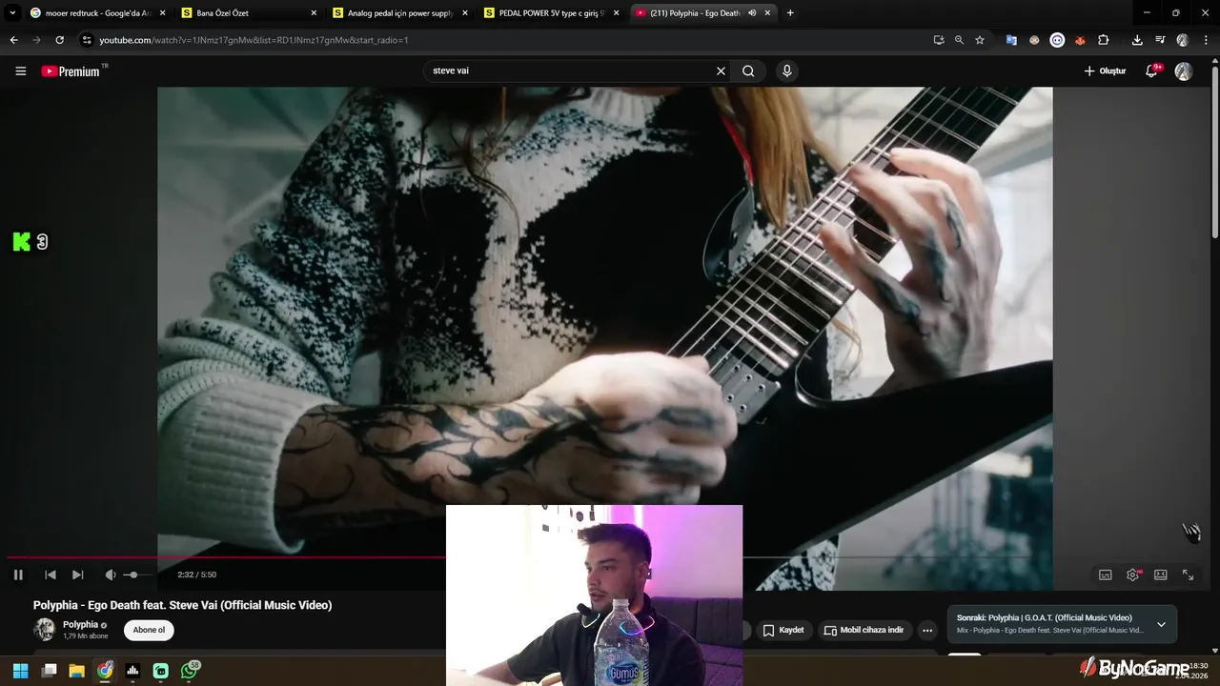Open File Explorer from the taskbar

pyautogui.click(x=76, y=671)
